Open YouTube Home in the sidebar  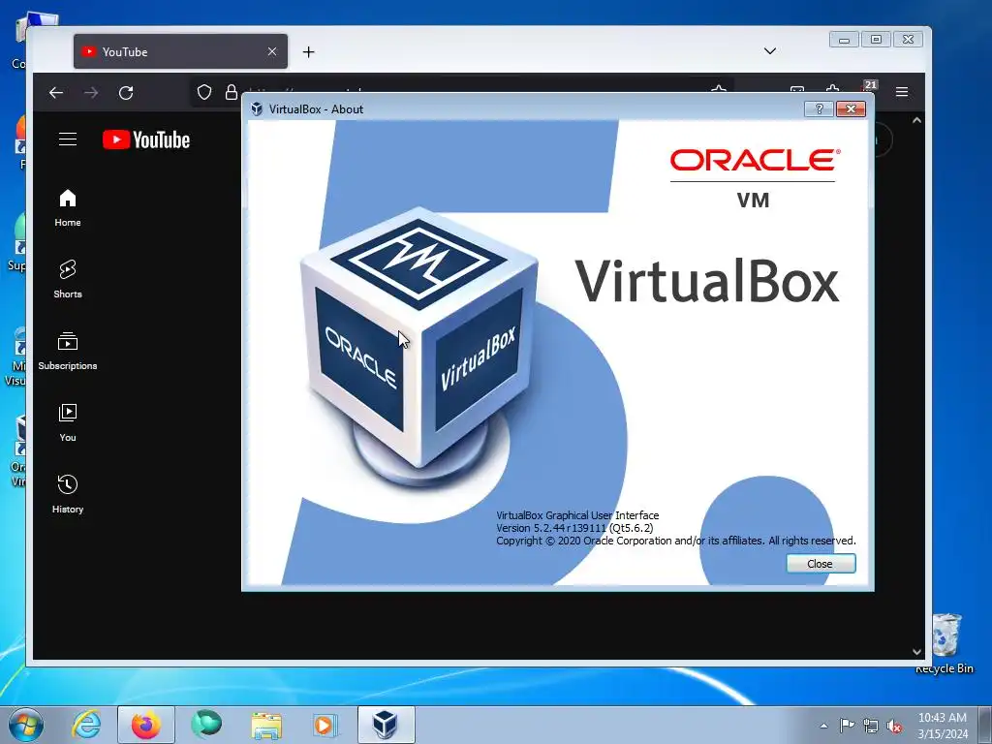[x=68, y=208]
